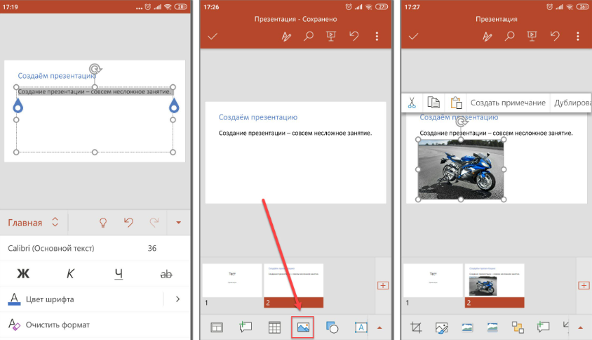Click the redo arrow icon
Viewport: 592px width, 340px height.
[x=154, y=223]
